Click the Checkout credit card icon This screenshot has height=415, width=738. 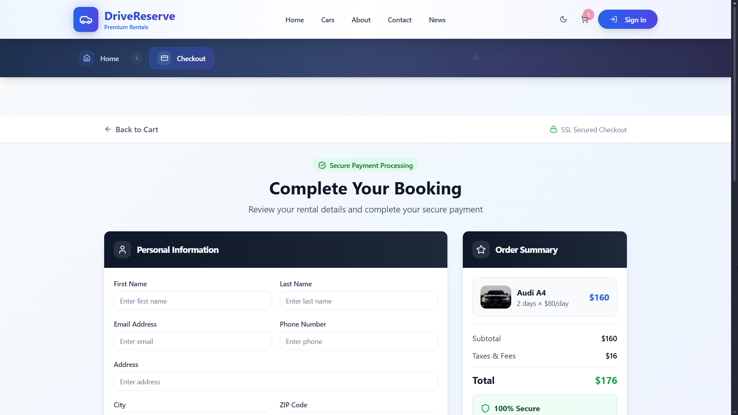[x=165, y=58]
